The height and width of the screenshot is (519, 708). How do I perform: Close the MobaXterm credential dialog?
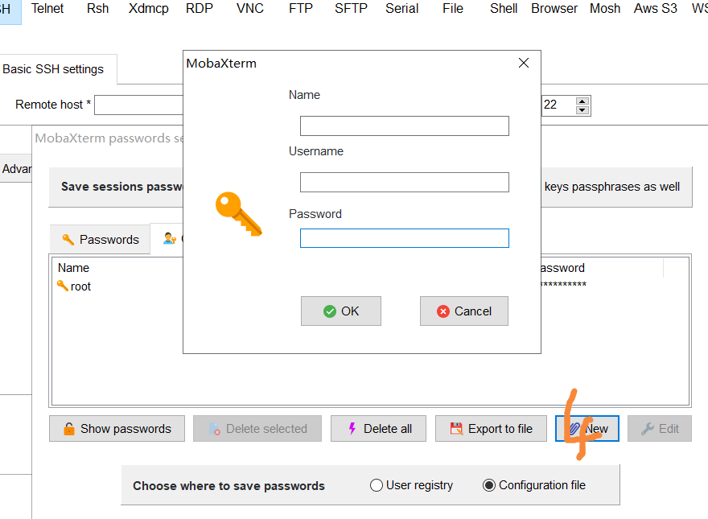click(x=524, y=63)
